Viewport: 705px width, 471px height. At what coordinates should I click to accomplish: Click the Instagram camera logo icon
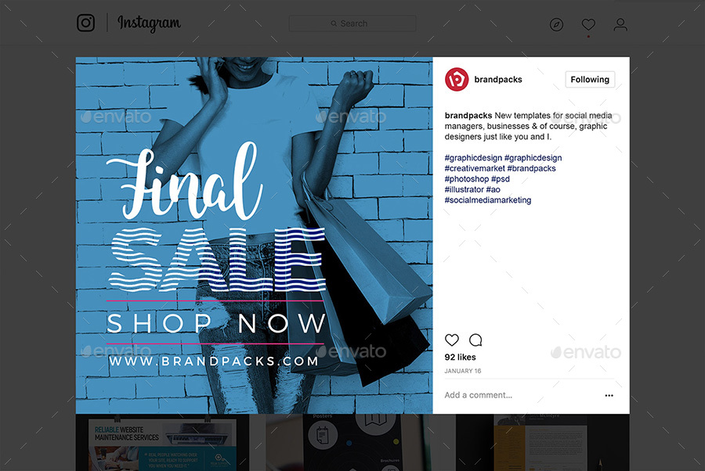(85, 23)
